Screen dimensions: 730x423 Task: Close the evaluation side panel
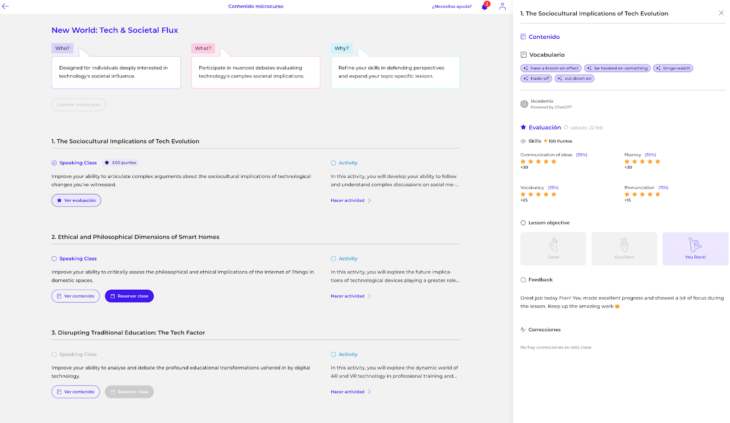coord(721,13)
